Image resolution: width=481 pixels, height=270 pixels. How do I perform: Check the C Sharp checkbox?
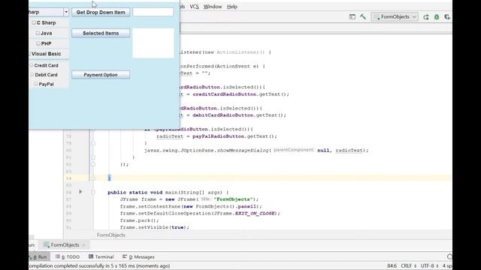click(x=34, y=22)
